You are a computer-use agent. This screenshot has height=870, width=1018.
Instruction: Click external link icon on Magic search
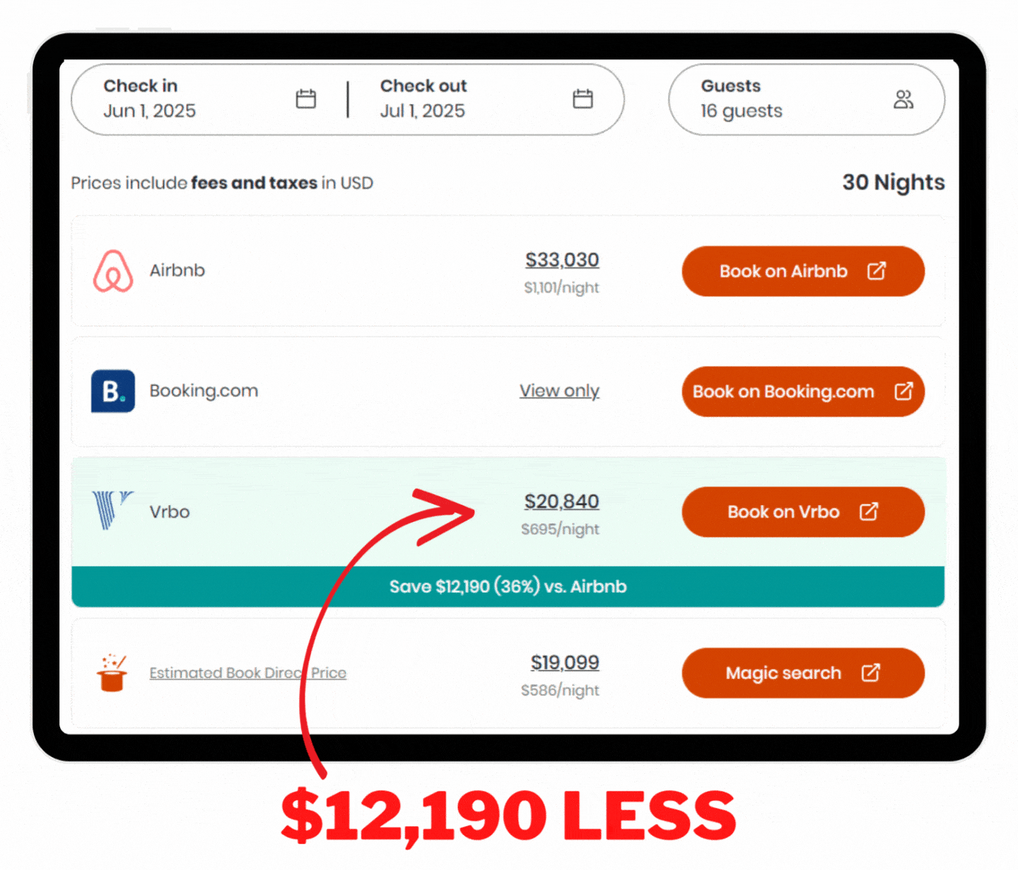[871, 673]
